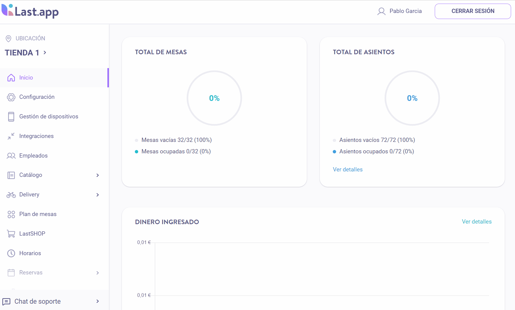This screenshot has height=310, width=515.
Task: Click the Delivery bicycle icon
Action: click(x=11, y=195)
